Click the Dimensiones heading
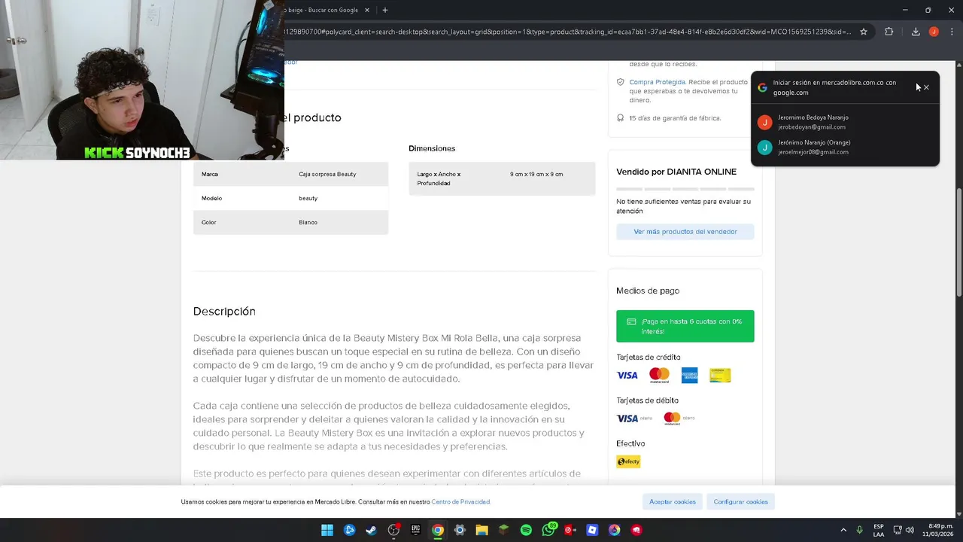 432,148
